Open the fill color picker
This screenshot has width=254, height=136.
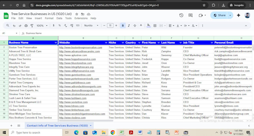149,25
